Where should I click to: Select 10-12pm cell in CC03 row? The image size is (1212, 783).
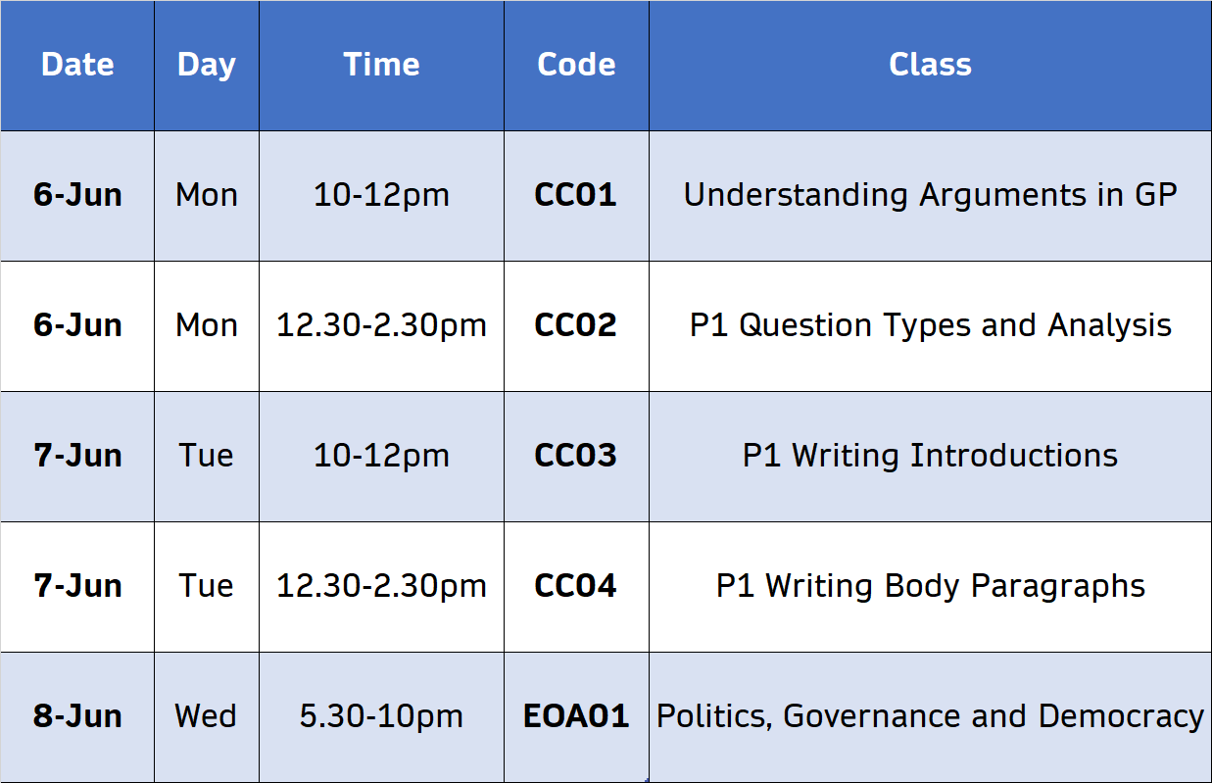coord(381,456)
